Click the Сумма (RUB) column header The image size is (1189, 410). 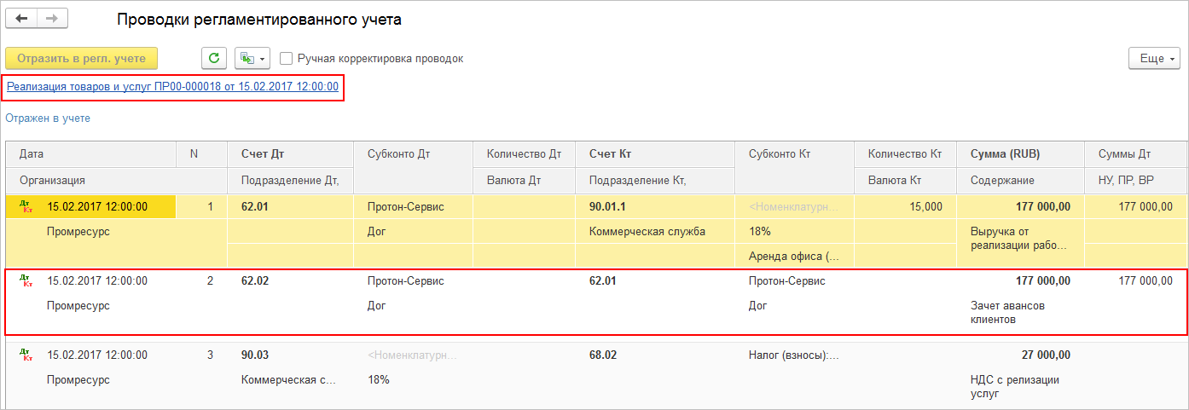(x=1005, y=154)
